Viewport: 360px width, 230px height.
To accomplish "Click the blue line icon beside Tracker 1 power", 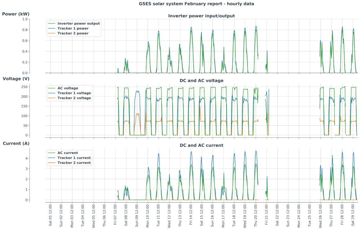I will click(51, 28).
